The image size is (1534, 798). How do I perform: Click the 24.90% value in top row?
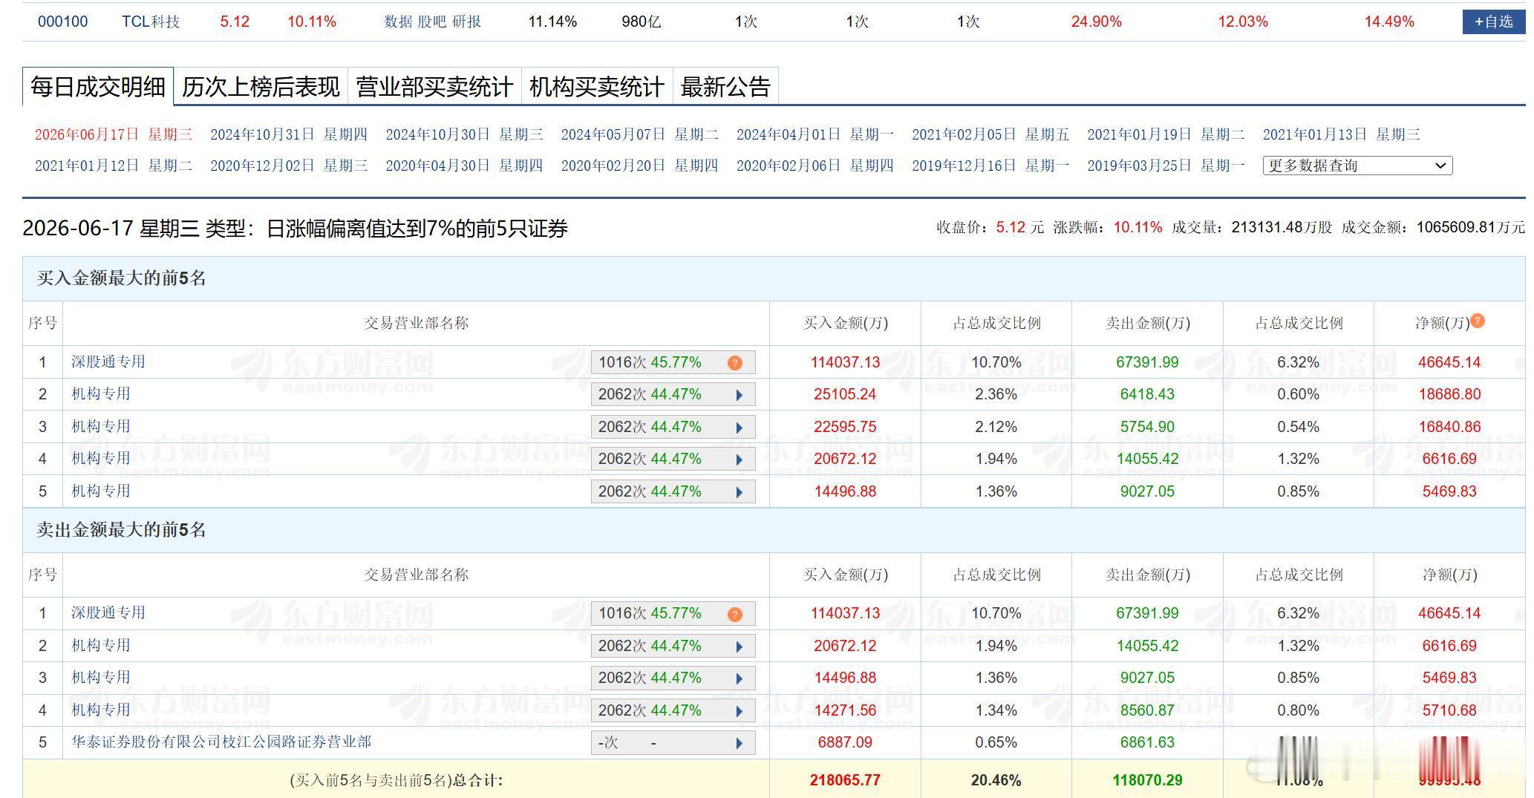1096,22
